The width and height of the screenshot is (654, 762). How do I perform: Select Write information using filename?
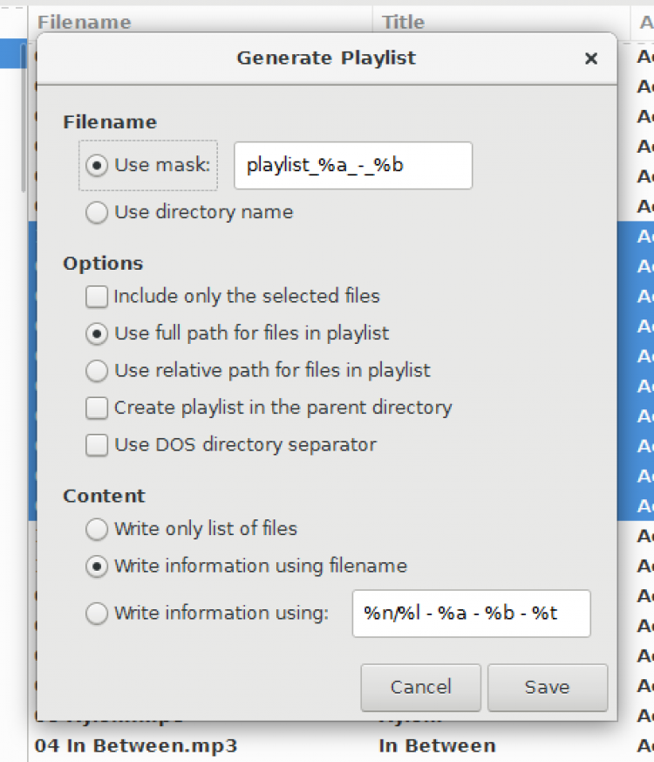[x=99, y=566]
